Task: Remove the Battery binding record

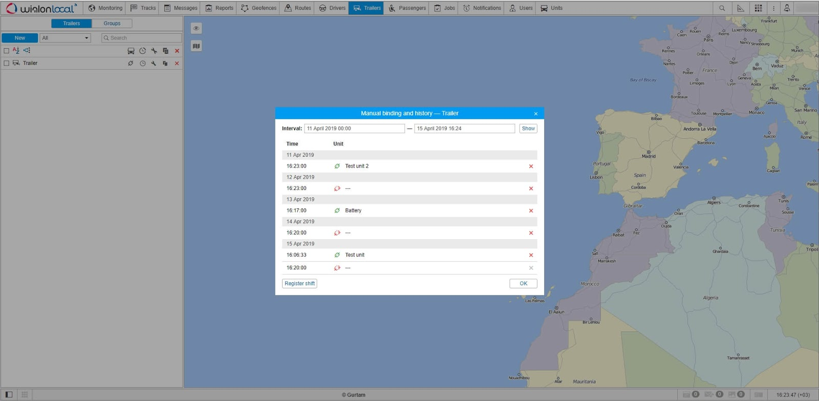Action: (x=531, y=211)
